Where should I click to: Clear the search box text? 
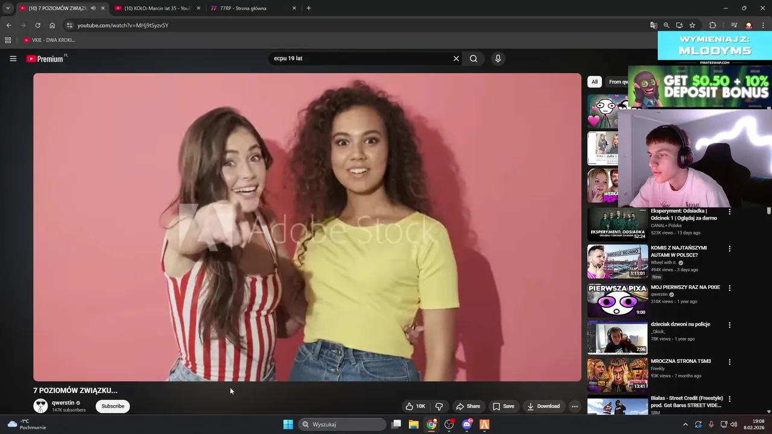tap(456, 58)
